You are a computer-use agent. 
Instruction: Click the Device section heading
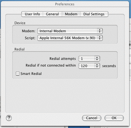(x=20, y=23)
